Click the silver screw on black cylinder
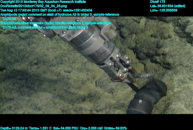 139,101
